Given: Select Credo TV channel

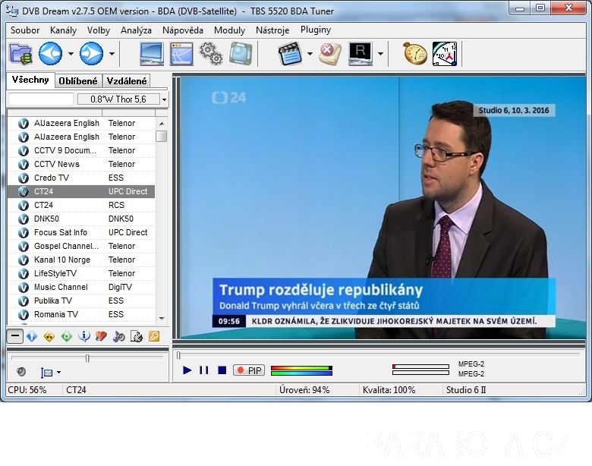Looking at the screenshot, I should pyautogui.click(x=81, y=178).
